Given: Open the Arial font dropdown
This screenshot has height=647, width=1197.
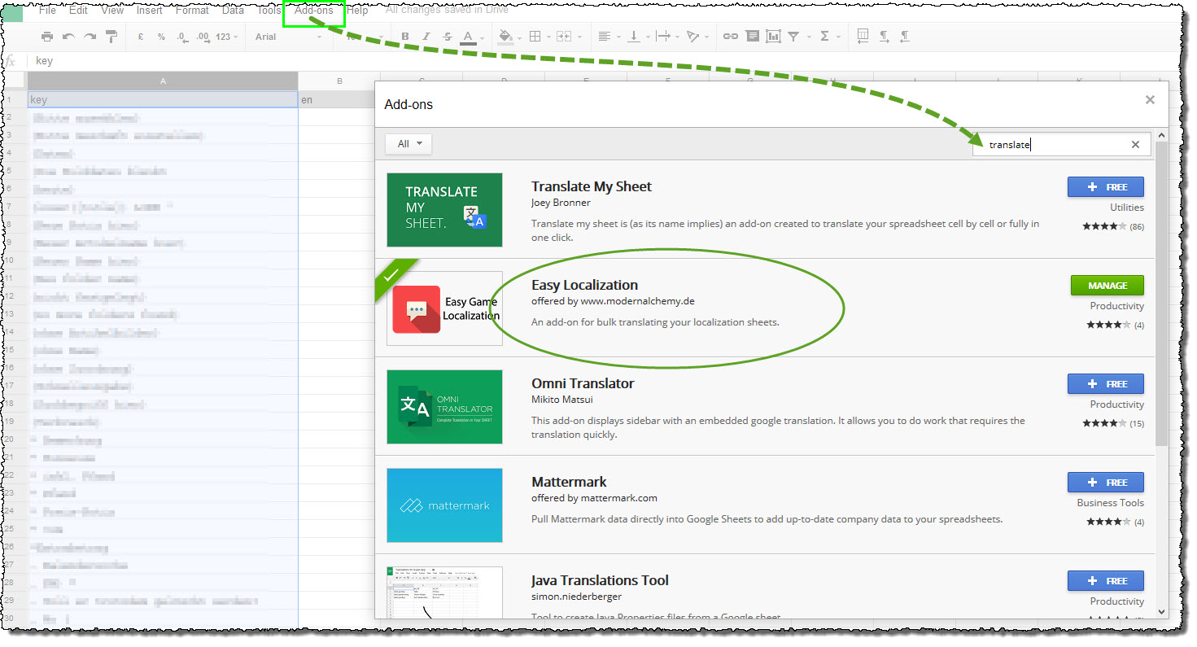Looking at the screenshot, I should [x=290, y=37].
